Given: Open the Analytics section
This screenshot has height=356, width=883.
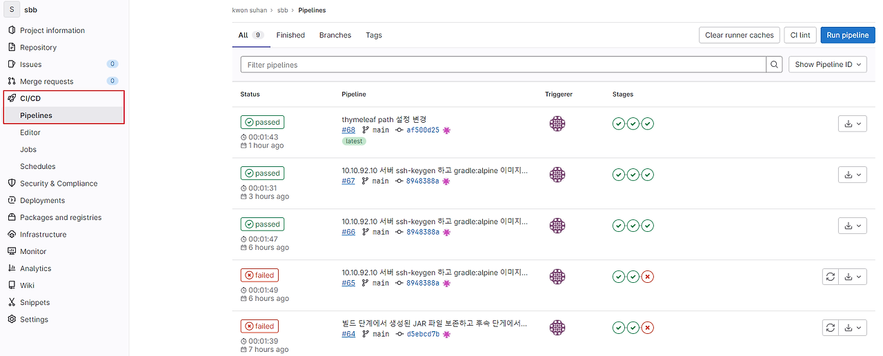Looking at the screenshot, I should coord(35,268).
